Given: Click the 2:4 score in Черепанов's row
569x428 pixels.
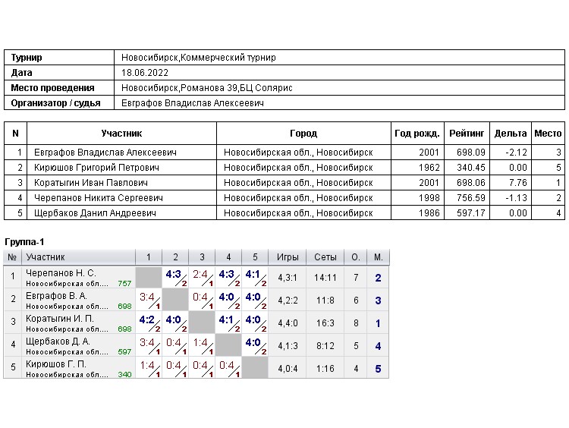Looking at the screenshot, I should tap(201, 275).
